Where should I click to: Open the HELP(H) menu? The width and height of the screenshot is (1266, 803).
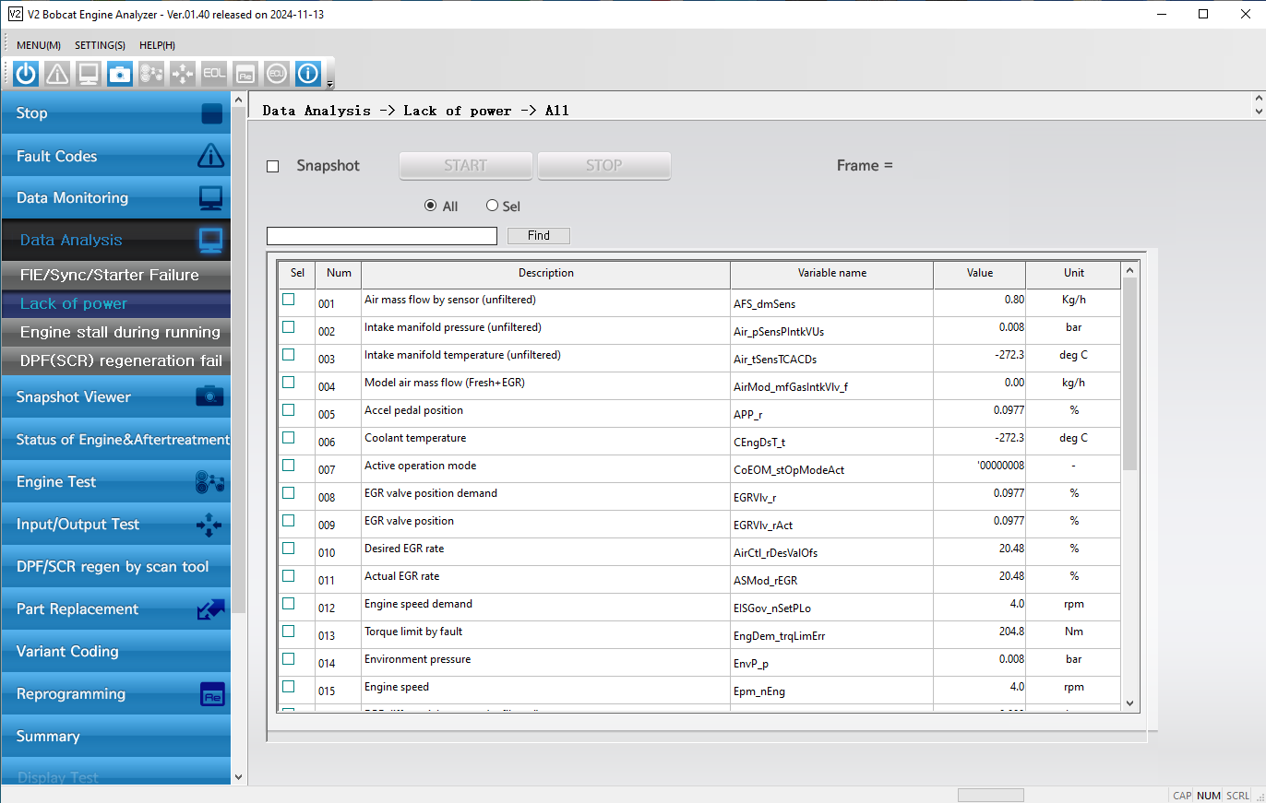pyautogui.click(x=157, y=45)
